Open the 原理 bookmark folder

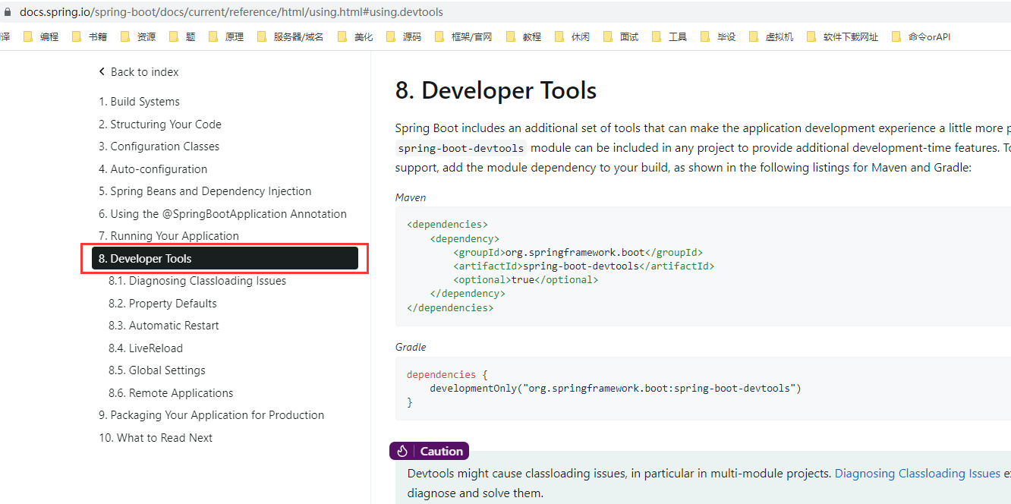click(226, 36)
